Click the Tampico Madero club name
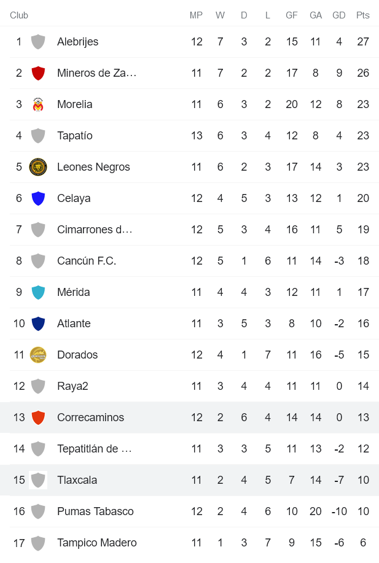The width and height of the screenshot is (379, 563). [x=96, y=543]
